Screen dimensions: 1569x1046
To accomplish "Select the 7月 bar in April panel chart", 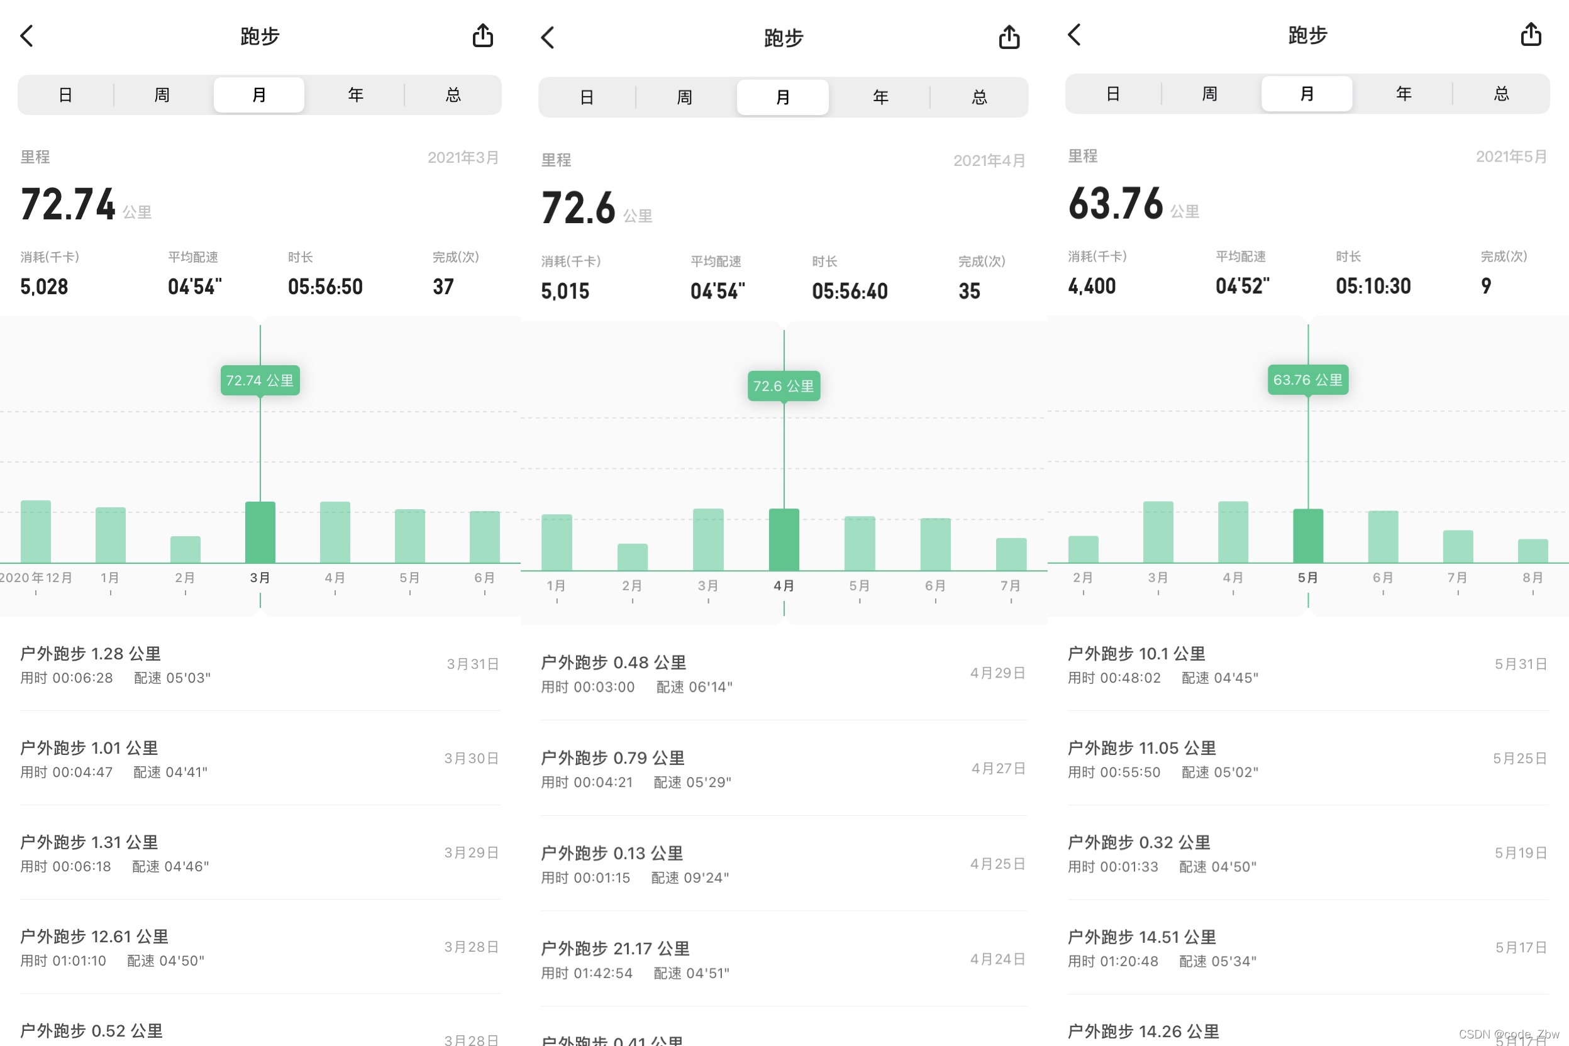I will click(x=1011, y=554).
